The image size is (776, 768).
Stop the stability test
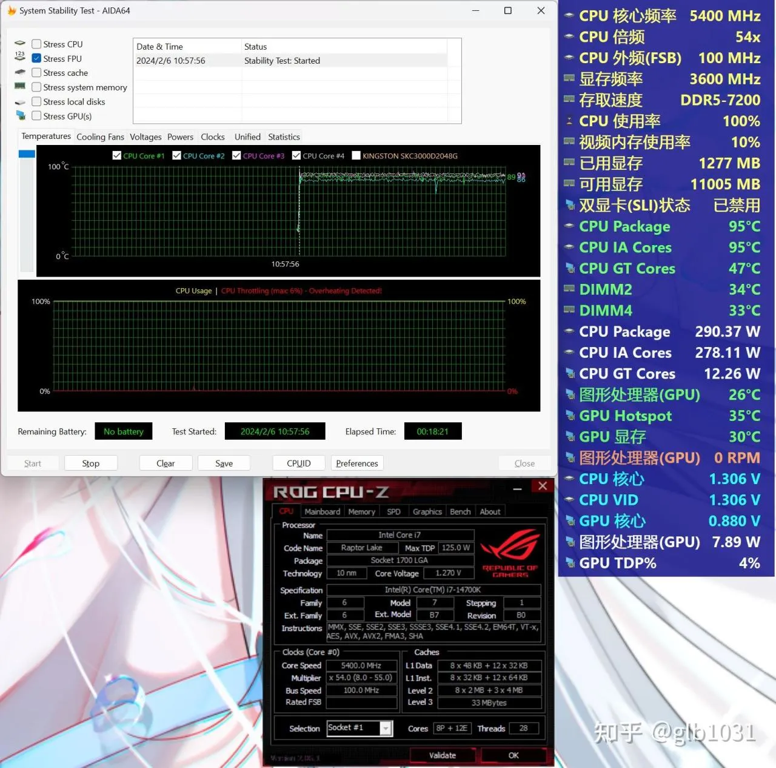click(91, 463)
